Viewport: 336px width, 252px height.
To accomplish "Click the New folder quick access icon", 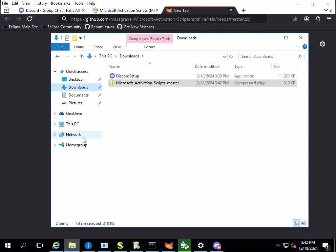I will coord(74,38).
